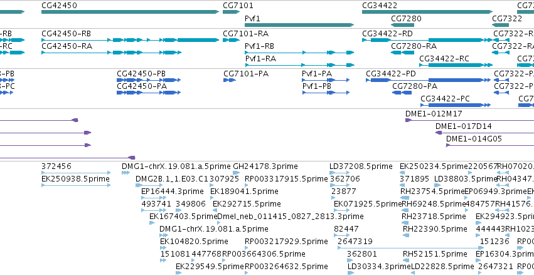
Task: Click the CG7322 gene label
Action: coord(507,19)
